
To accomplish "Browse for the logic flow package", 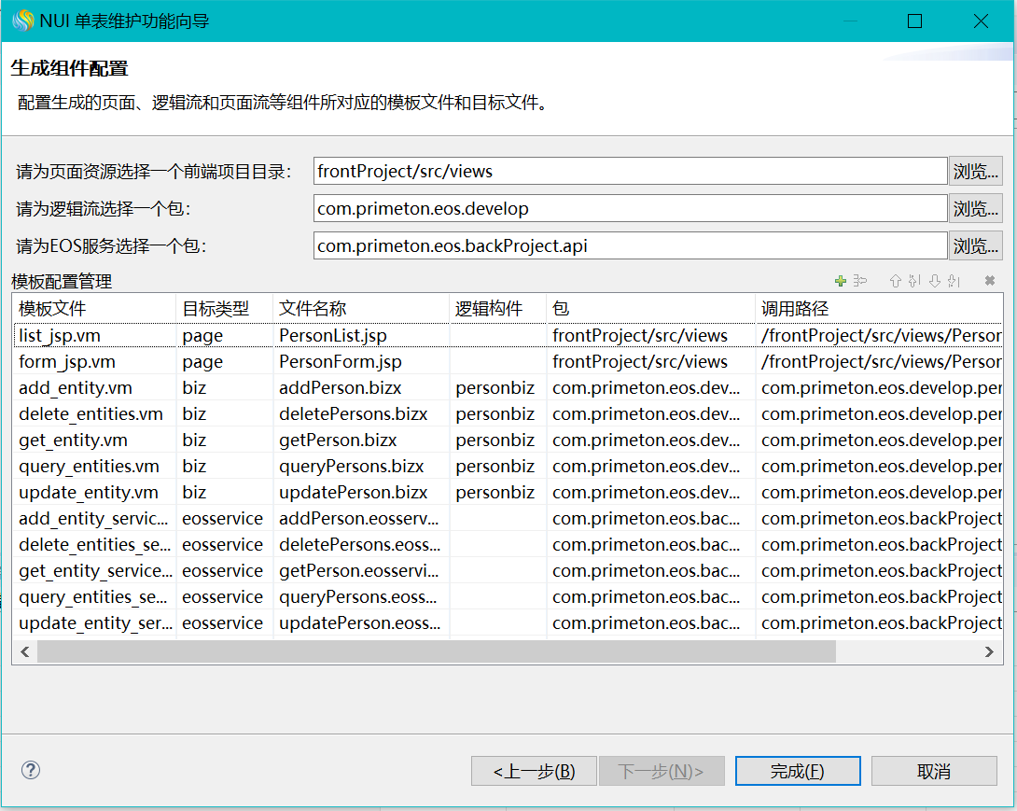I will pyautogui.click(x=975, y=208).
